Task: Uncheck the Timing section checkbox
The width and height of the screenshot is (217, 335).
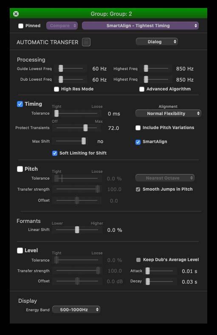Action: tap(20, 104)
